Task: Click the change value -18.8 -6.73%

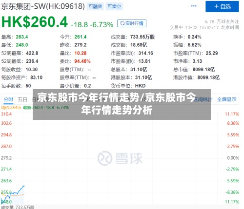Action: (x=92, y=25)
